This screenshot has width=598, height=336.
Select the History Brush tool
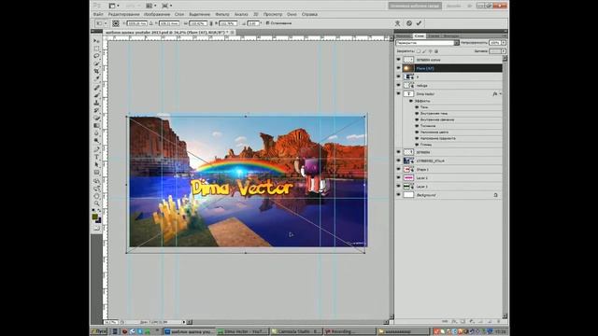tap(96, 111)
